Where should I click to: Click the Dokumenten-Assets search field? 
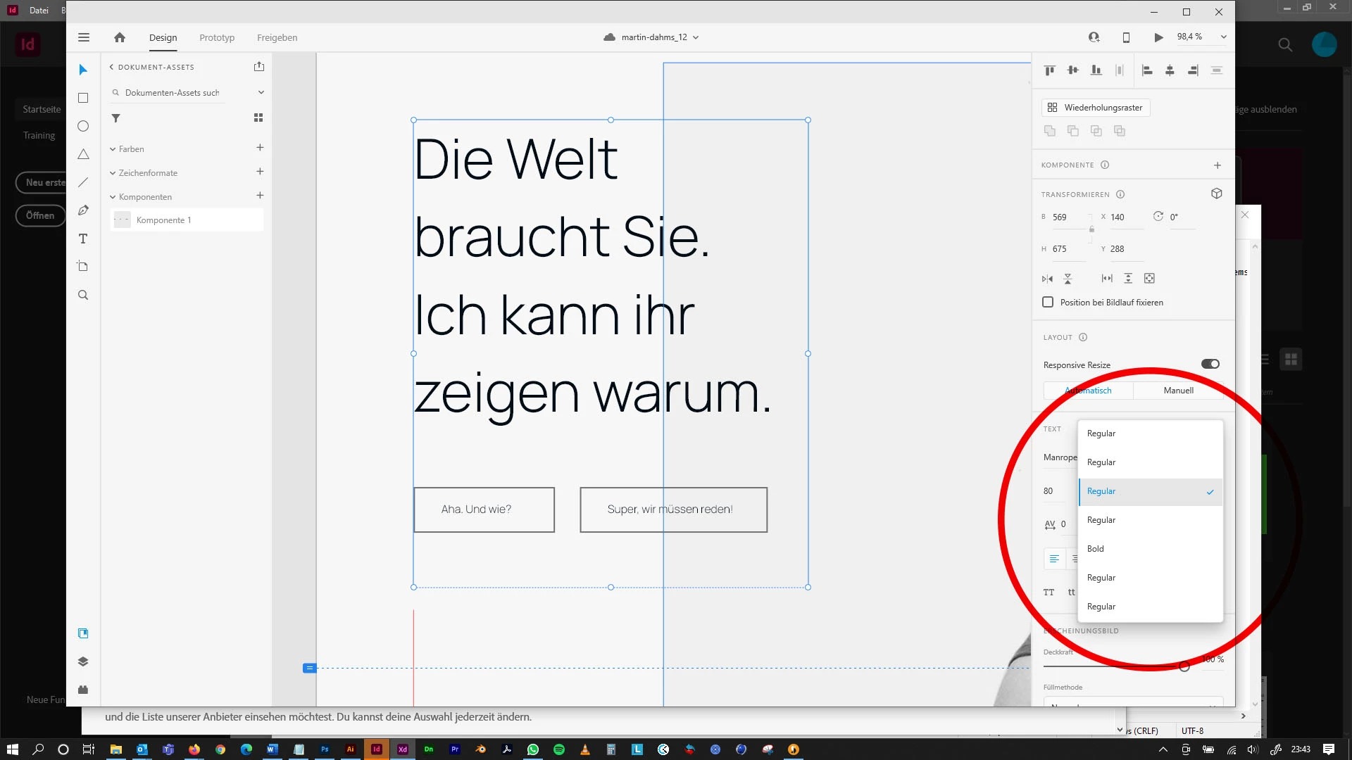pos(173,93)
